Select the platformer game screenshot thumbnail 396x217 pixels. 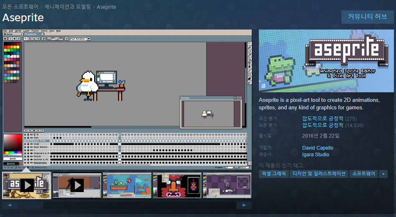pos(127,185)
